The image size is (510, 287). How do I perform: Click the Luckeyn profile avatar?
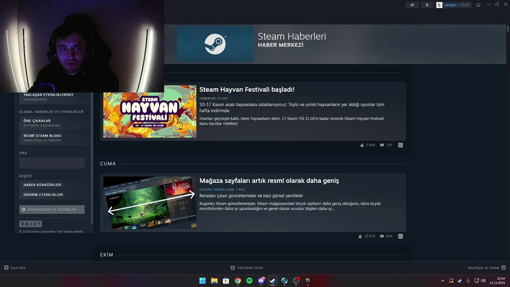coord(439,5)
